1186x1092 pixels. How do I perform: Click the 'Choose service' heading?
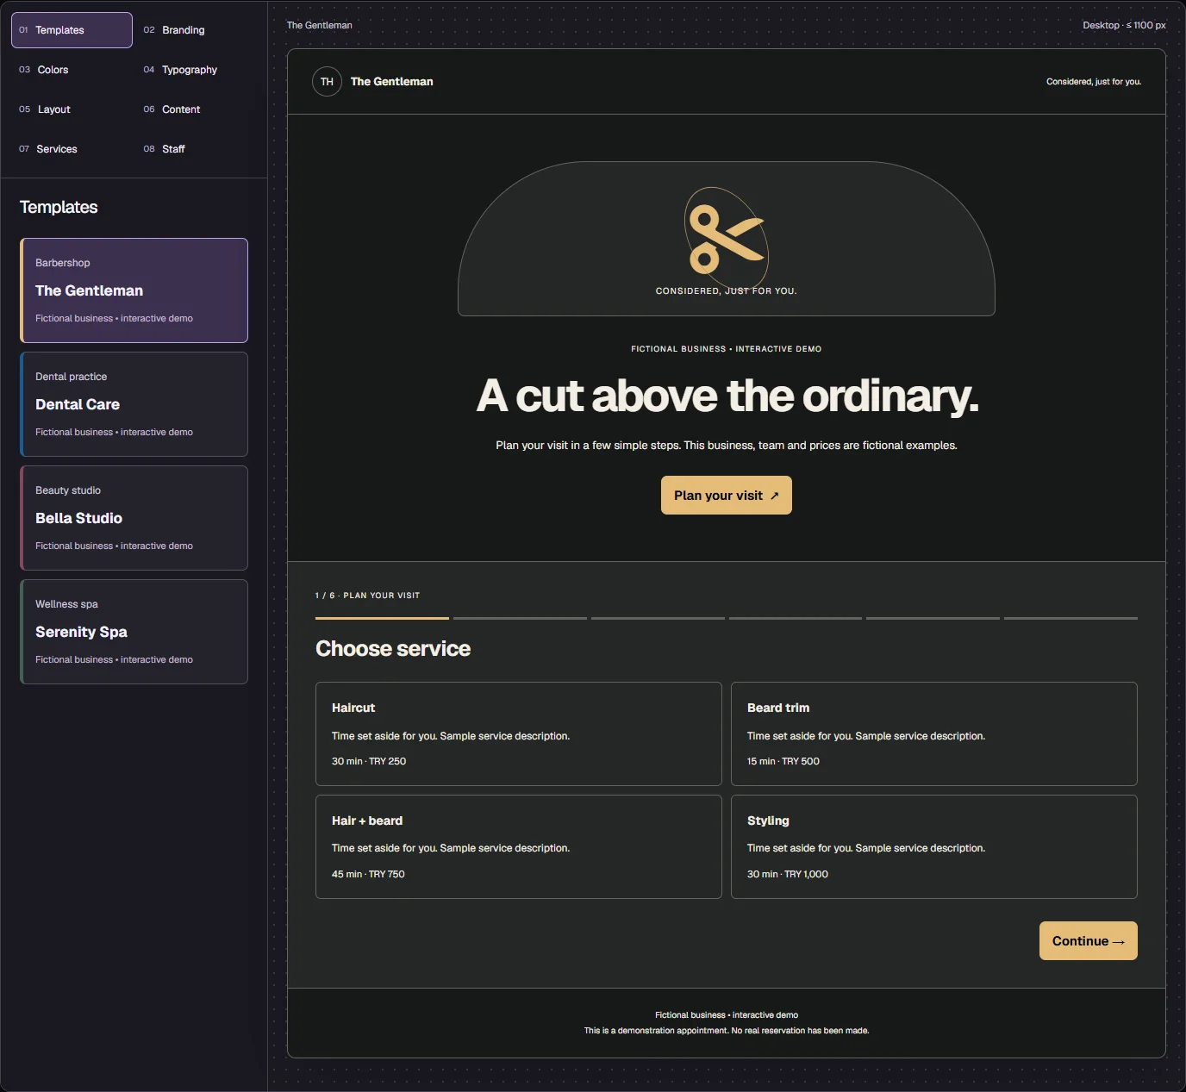(x=393, y=649)
